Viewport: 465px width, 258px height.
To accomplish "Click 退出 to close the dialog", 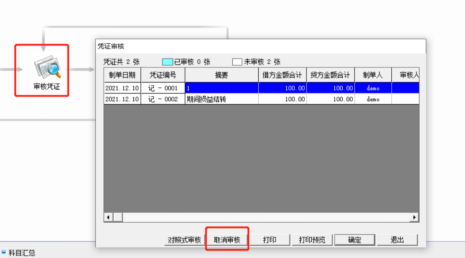I will (x=397, y=239).
